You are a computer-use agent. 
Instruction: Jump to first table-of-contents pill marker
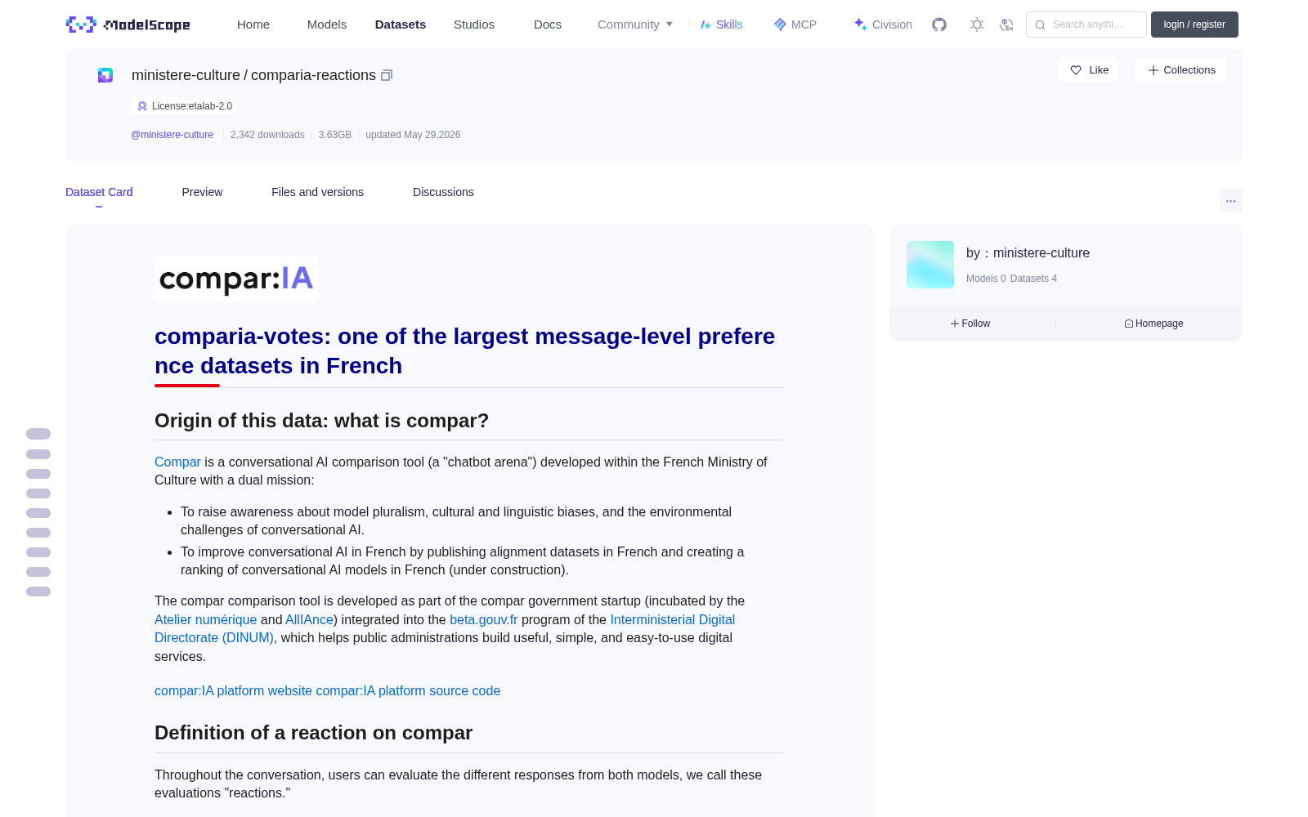tap(38, 434)
